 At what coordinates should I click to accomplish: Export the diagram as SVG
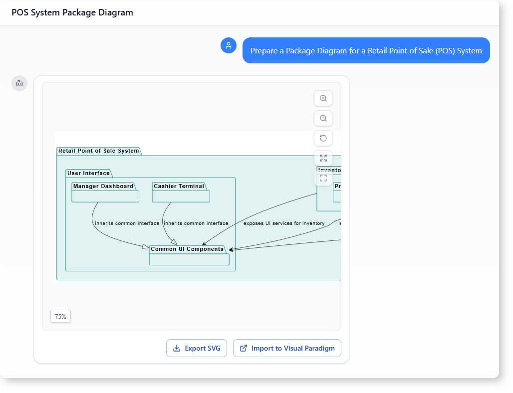tap(197, 348)
